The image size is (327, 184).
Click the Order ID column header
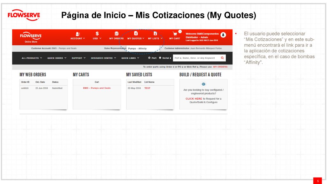pos(25,82)
